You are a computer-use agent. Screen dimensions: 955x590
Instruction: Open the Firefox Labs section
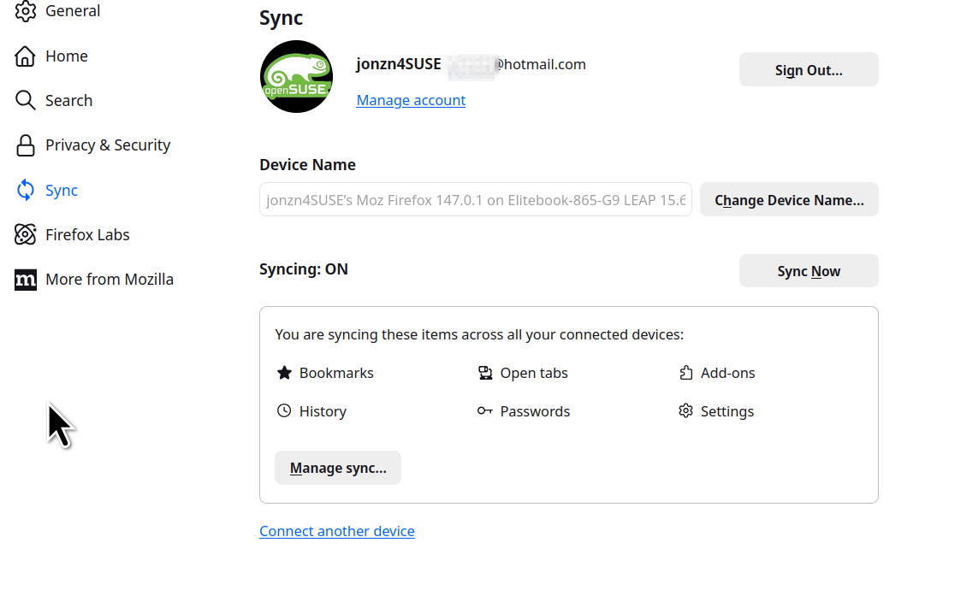tap(87, 234)
